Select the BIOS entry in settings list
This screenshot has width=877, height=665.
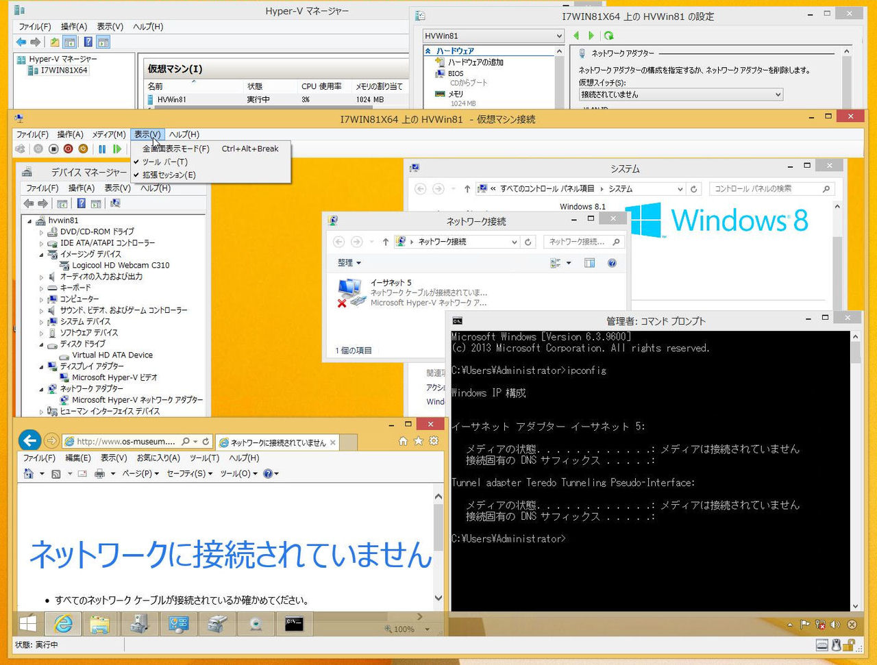point(456,73)
